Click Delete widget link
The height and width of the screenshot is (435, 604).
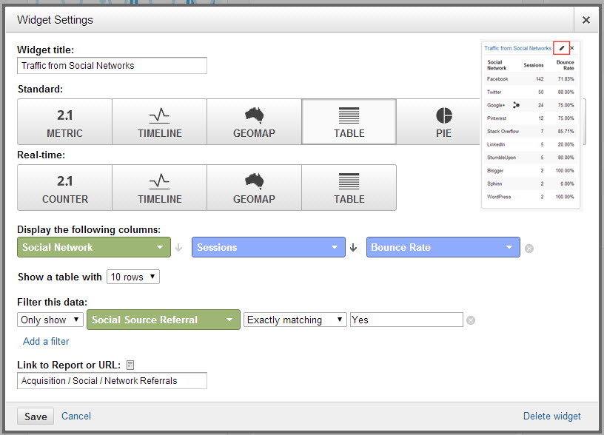[551, 417]
